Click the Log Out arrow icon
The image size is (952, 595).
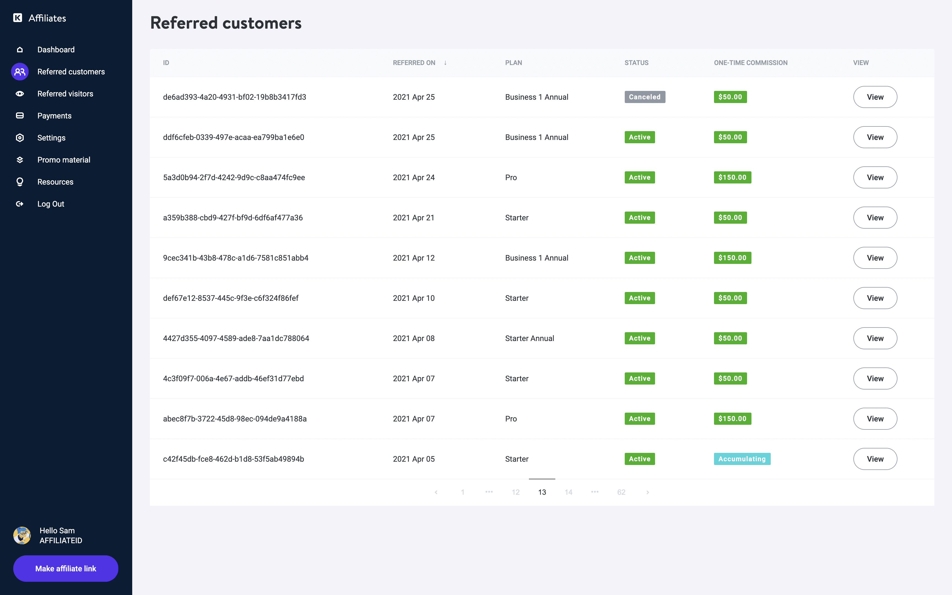tap(20, 204)
